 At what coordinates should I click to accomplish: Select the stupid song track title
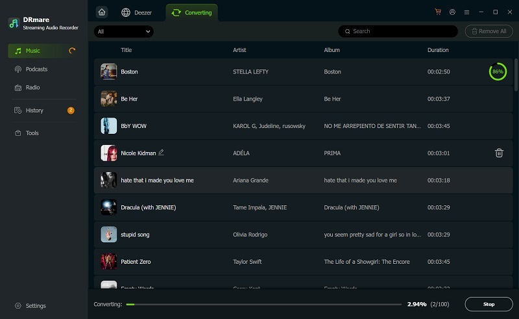(135, 235)
